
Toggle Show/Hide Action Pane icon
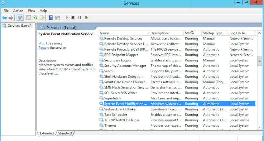57,18
